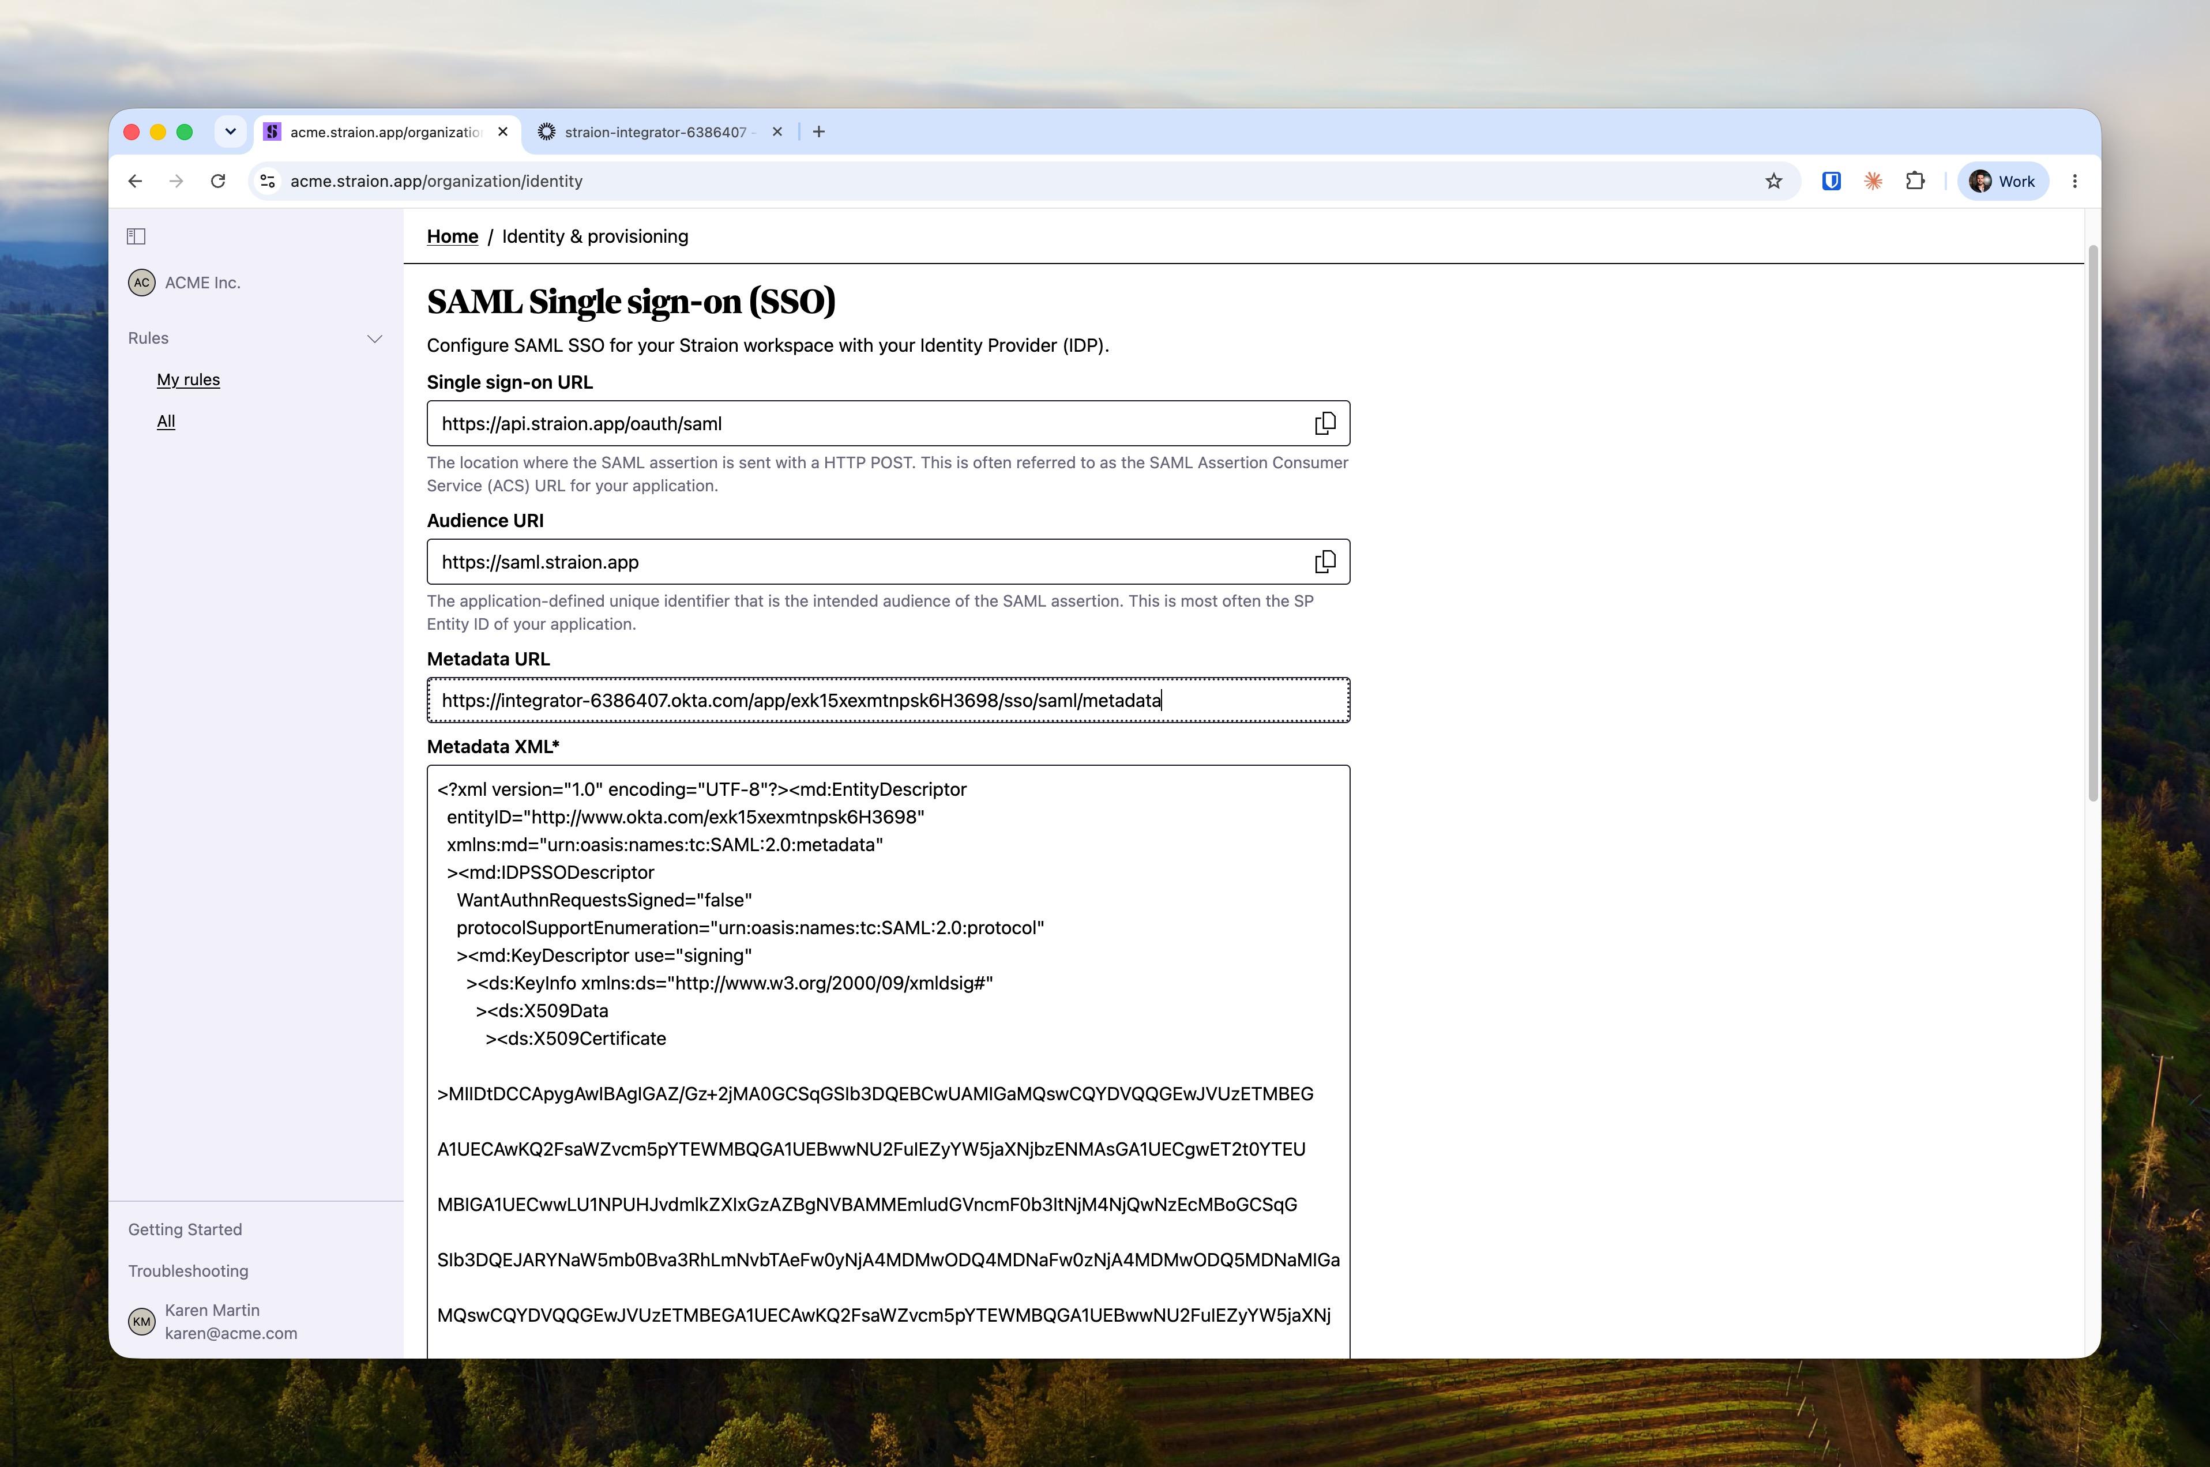Select the ACME Inc. organization

185,283
